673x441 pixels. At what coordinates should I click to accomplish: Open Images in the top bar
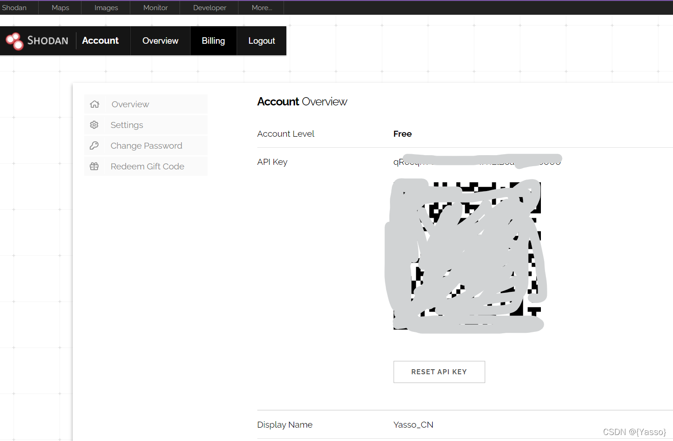(106, 8)
